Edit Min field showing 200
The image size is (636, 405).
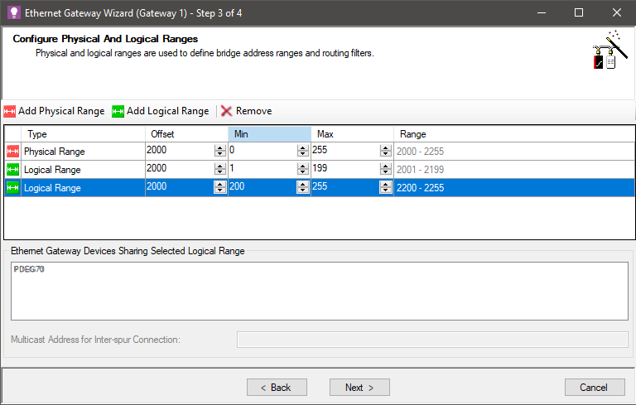[x=263, y=187]
